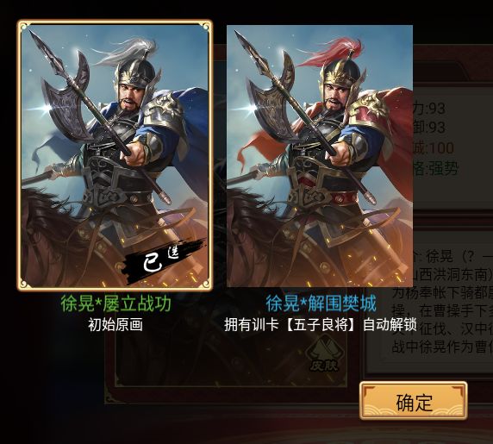Click the 五子良将 unlock condition text
The image size is (493, 444).
coord(321,325)
